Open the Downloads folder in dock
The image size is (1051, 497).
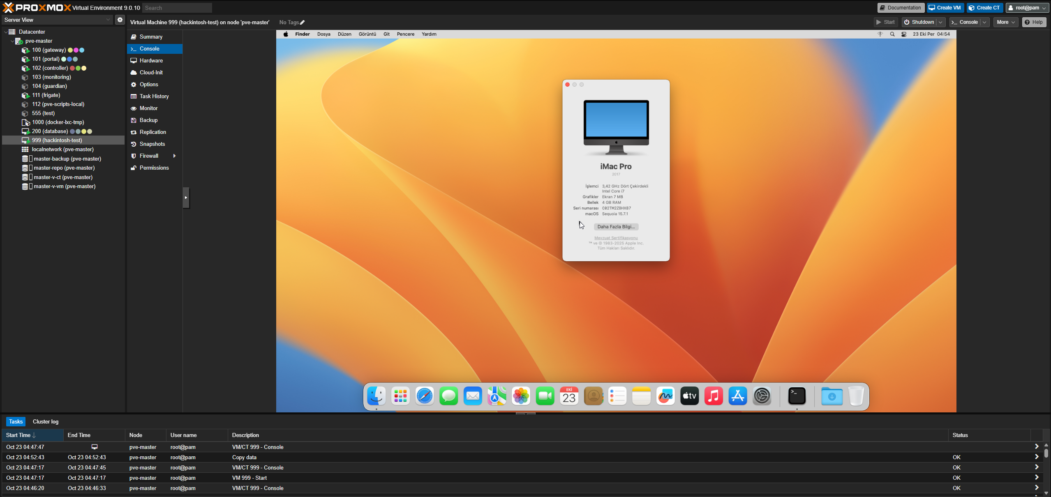click(x=832, y=396)
